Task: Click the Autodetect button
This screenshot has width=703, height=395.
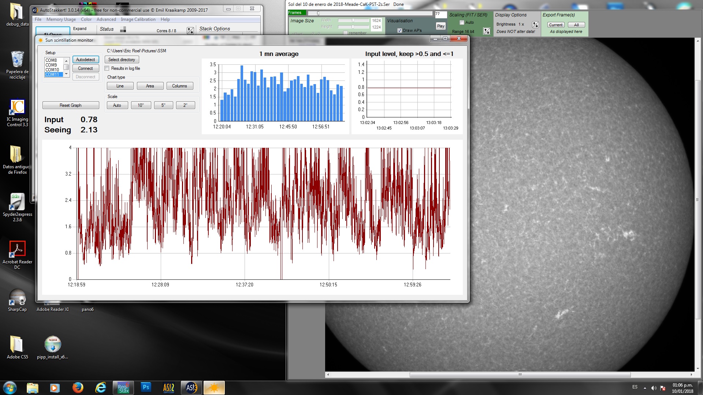Action: point(85,60)
